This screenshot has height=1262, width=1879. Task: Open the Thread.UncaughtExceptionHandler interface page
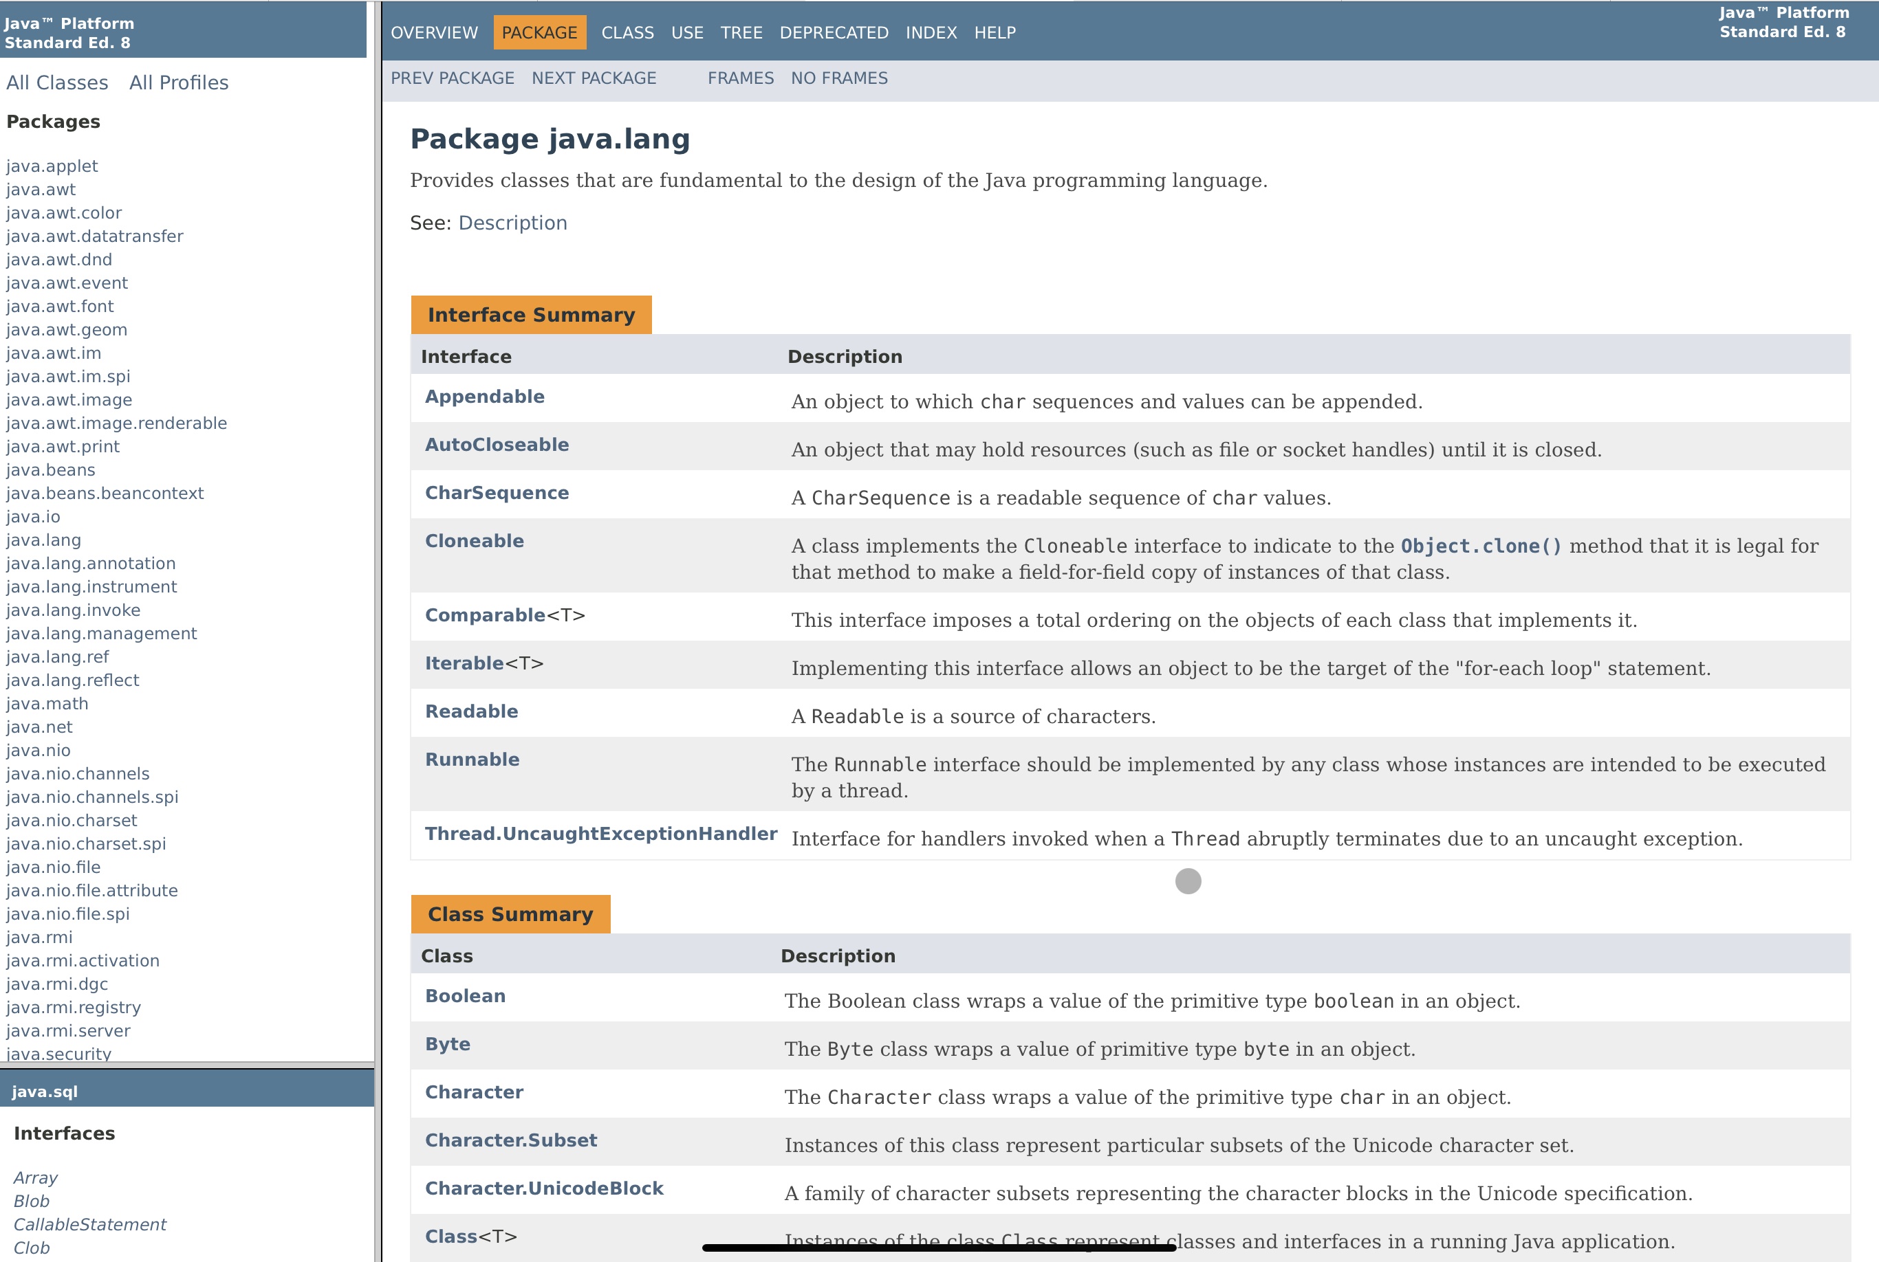pyautogui.click(x=601, y=834)
